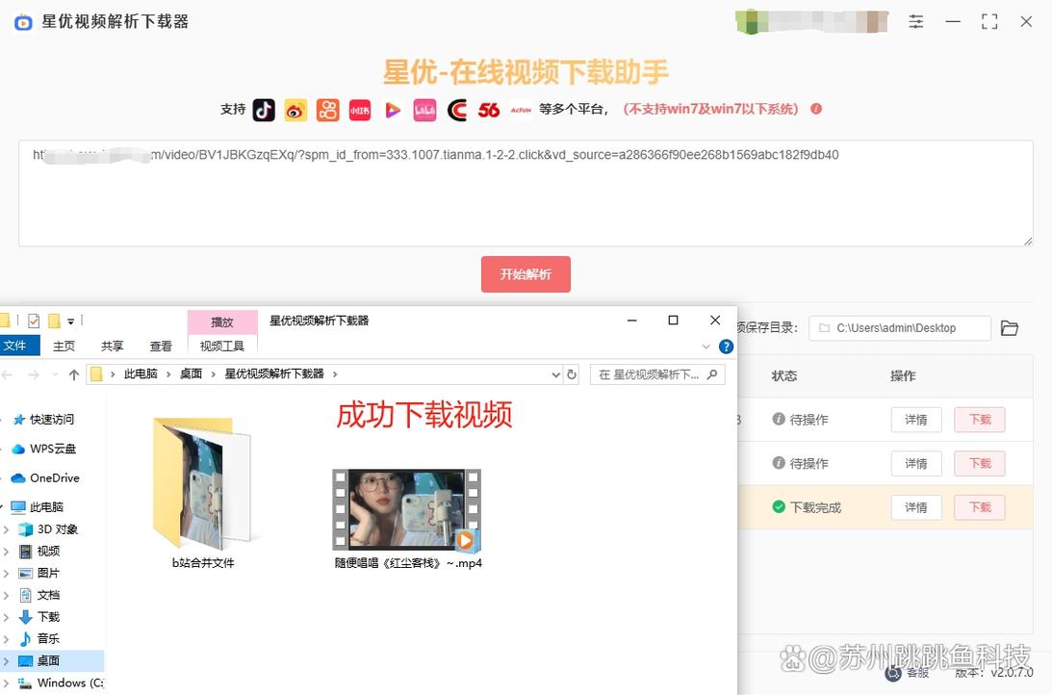Screen dimensions: 1052x695
Task: Click the properties checkmark quick access icon
Action: coord(34,321)
